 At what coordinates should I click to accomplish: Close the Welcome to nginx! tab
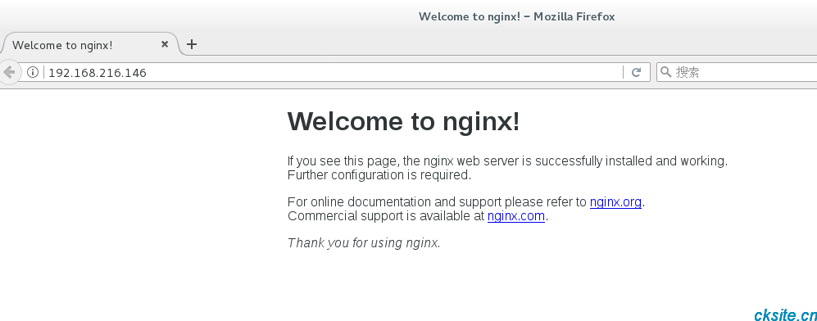[165, 44]
